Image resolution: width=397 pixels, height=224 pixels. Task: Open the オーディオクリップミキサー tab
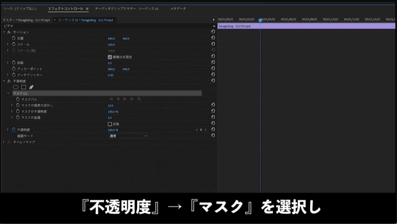click(129, 9)
